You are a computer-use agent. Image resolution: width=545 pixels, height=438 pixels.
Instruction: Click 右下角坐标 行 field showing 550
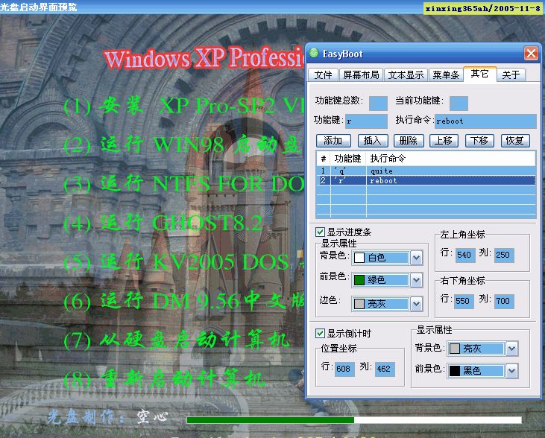click(463, 301)
